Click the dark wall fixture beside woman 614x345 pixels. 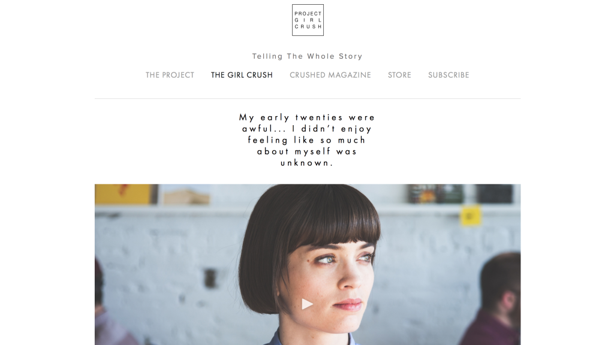coord(210,278)
